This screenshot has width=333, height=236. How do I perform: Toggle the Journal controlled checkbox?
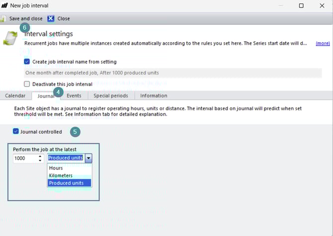coord(16,131)
